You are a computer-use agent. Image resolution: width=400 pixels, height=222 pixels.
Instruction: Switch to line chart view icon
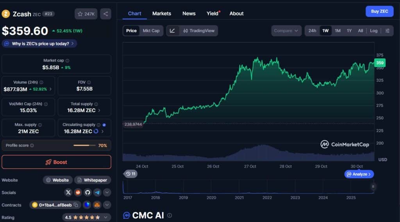pos(172,30)
